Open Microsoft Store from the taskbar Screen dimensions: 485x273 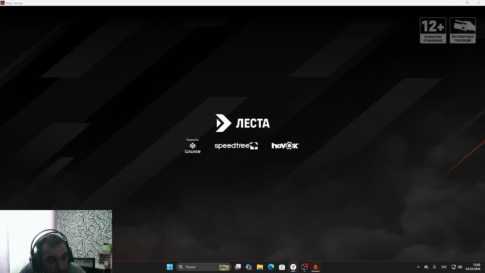pyautogui.click(x=282, y=267)
